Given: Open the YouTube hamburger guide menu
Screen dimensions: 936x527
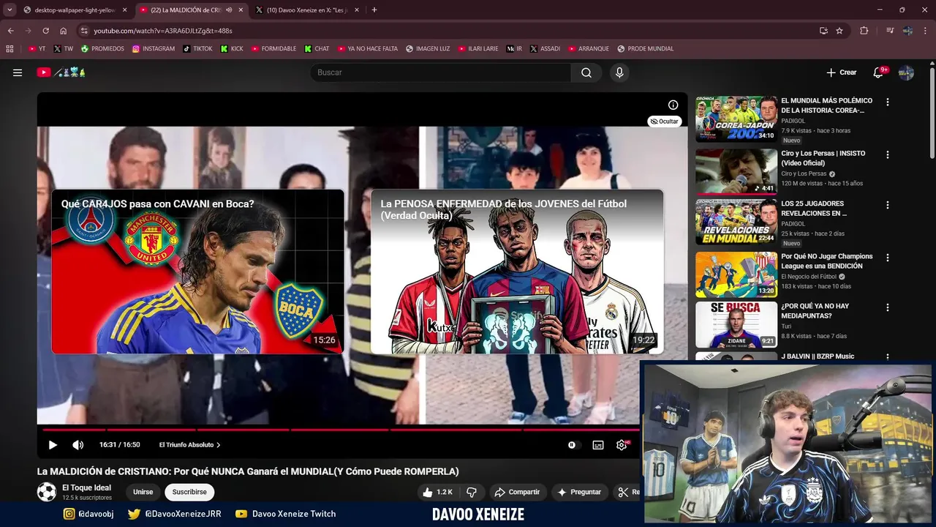Looking at the screenshot, I should tap(18, 72).
